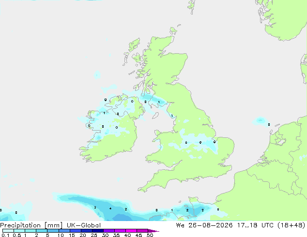Click the purple arrow above 50 mm
Image resolution: width=307 pixels, height=237 pixels.
(153, 231)
